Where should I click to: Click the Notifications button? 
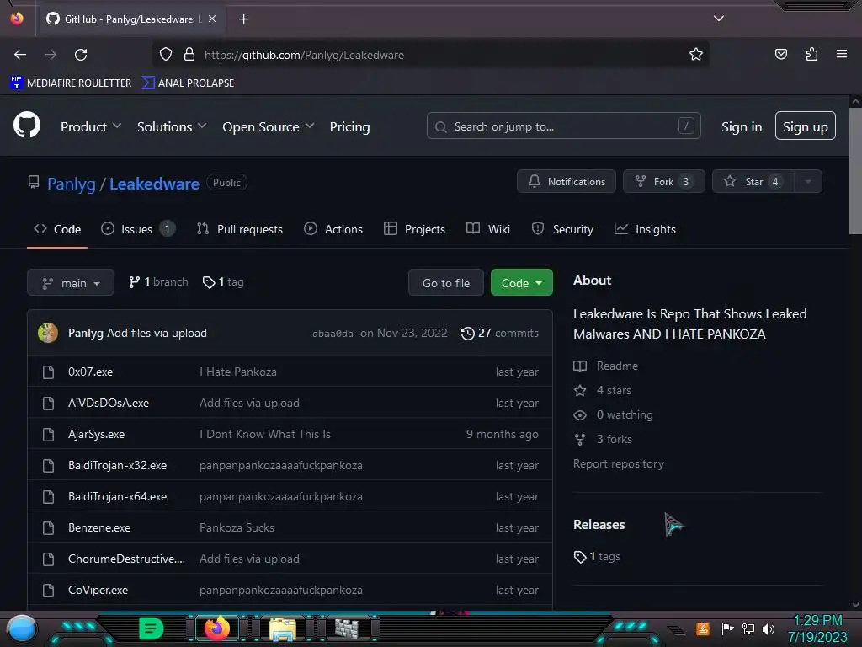[x=567, y=181]
